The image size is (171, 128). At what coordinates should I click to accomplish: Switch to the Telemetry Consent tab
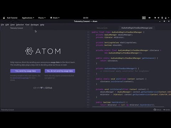tap(16, 28)
